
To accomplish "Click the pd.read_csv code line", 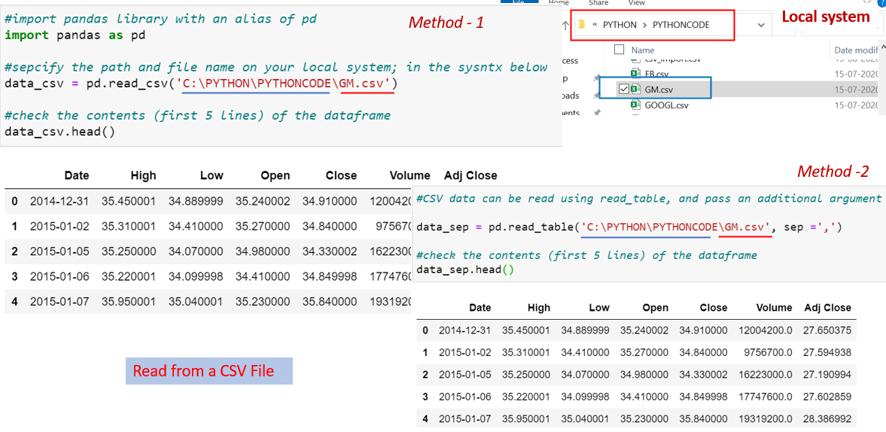I will [200, 84].
